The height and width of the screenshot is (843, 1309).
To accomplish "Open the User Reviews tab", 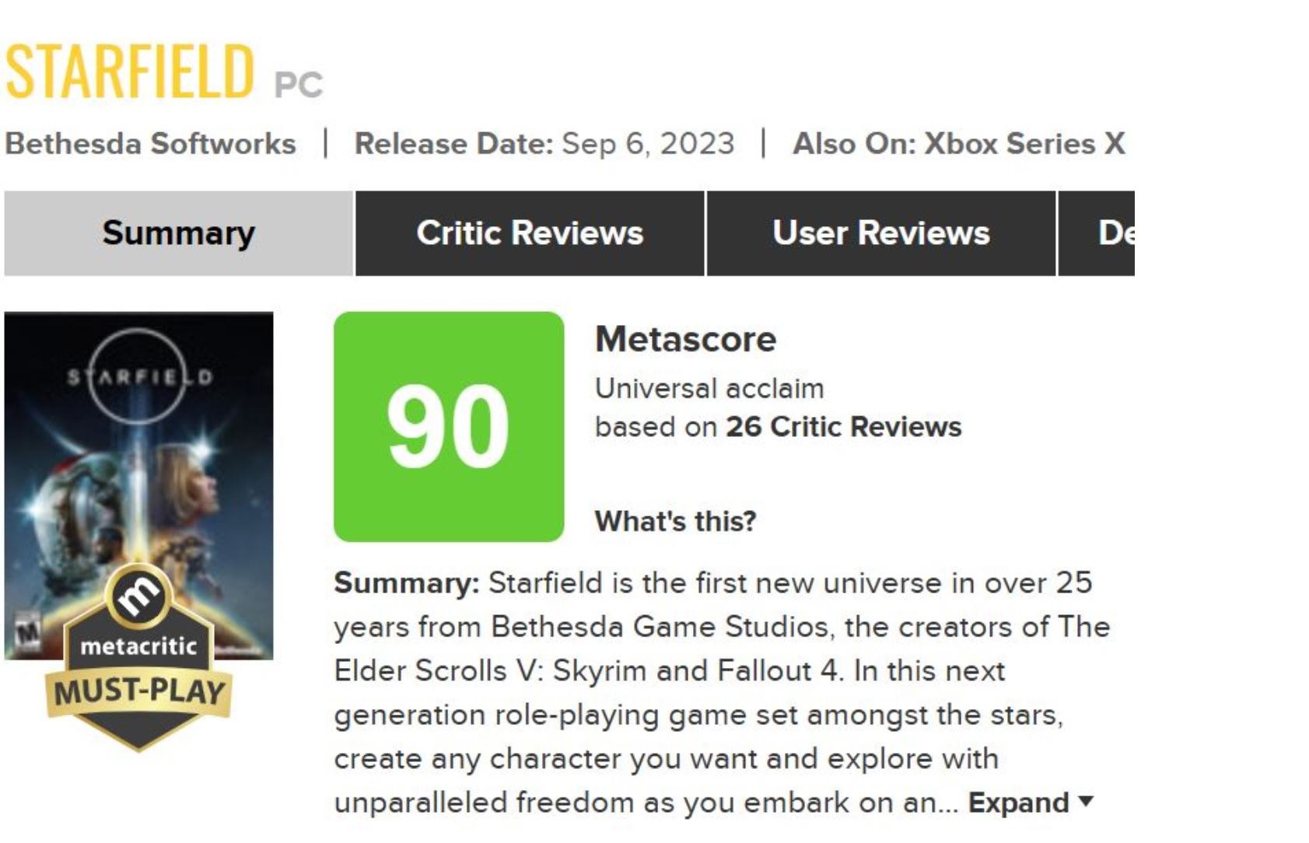I will tap(881, 233).
